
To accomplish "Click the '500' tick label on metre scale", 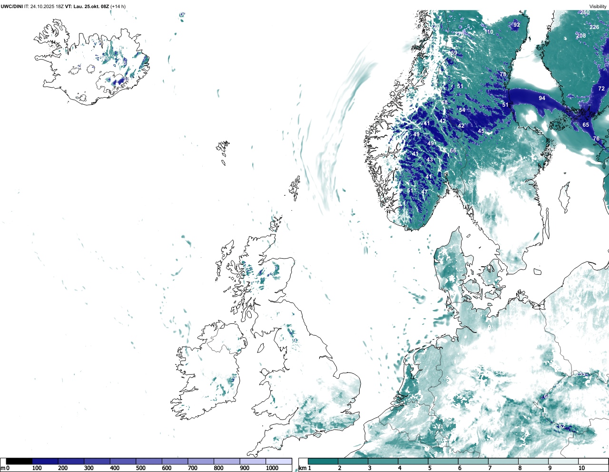I will click(140, 468).
